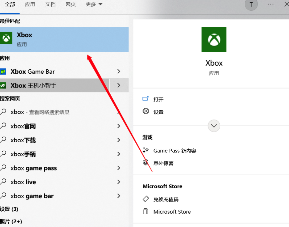Click 打开 to launch Xbox
This screenshot has width=289, height=227.
(x=158, y=99)
